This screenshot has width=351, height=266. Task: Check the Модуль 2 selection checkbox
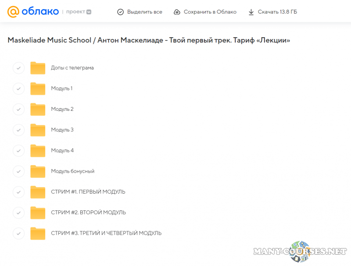(x=18, y=109)
